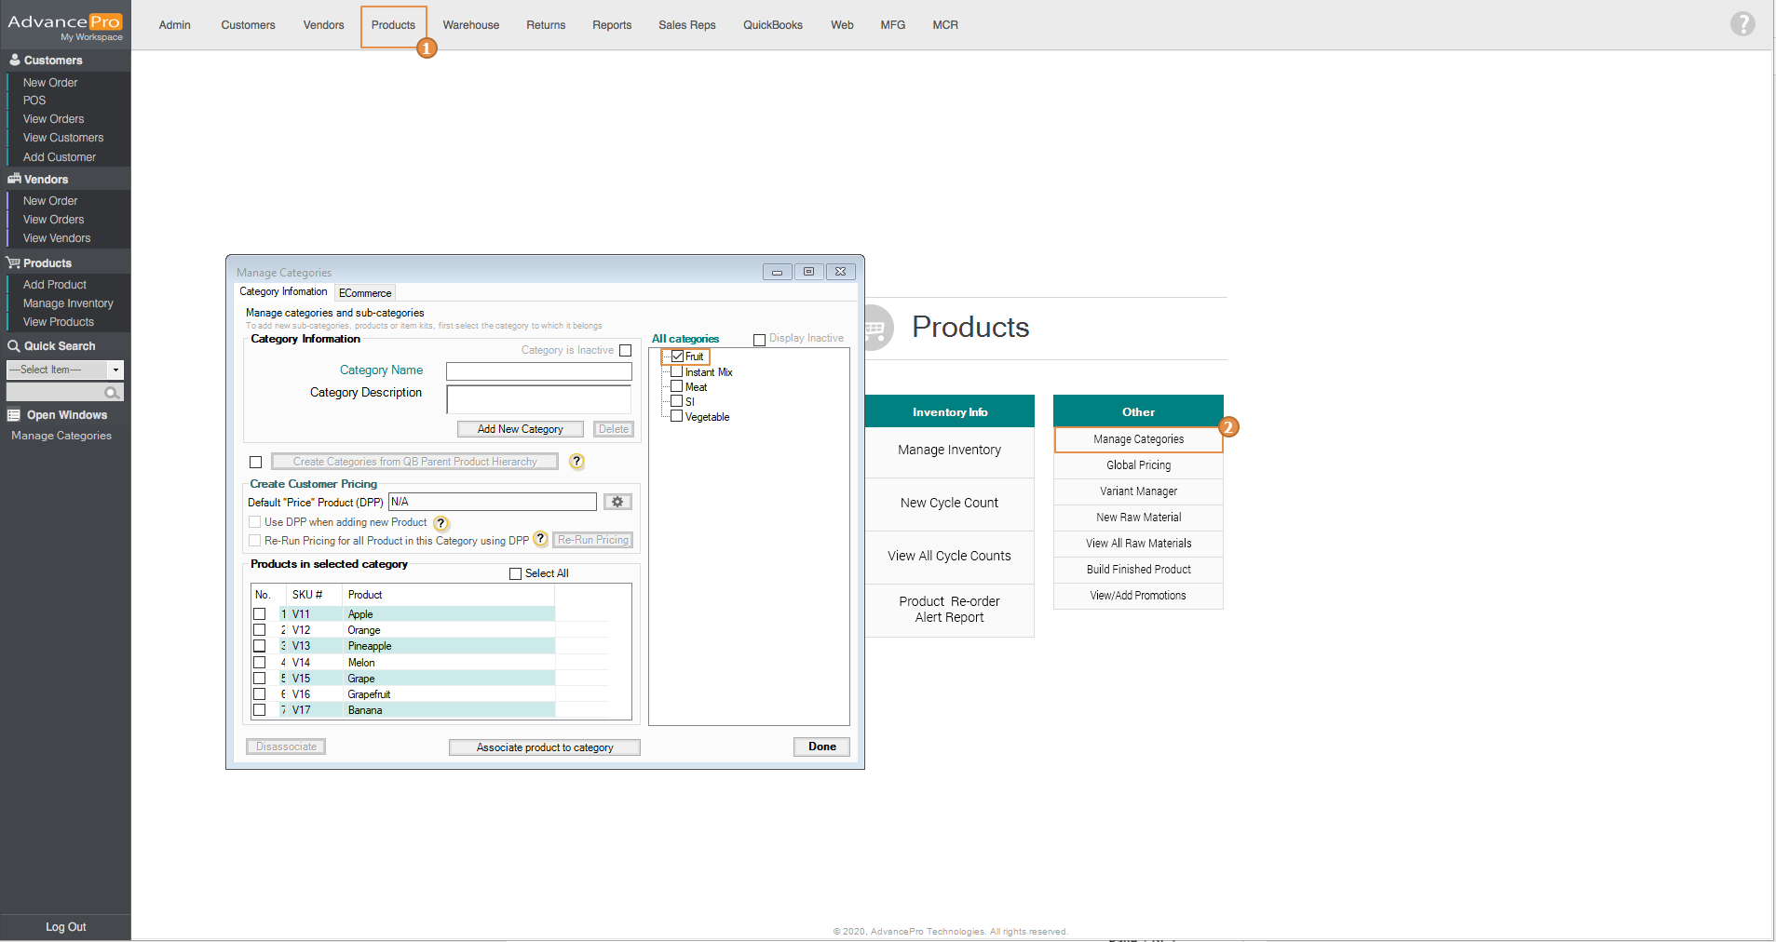Switch to the ECommerce tab
The image size is (1776, 942).
365,293
